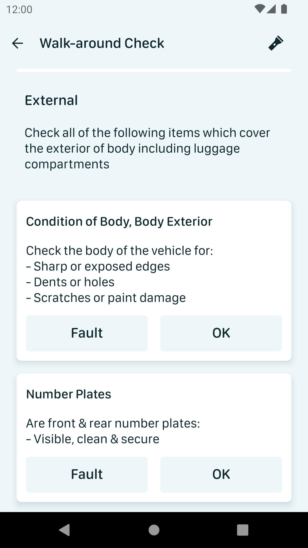308x548 pixels.
Task: Tap the External section heading
Action: click(51, 100)
